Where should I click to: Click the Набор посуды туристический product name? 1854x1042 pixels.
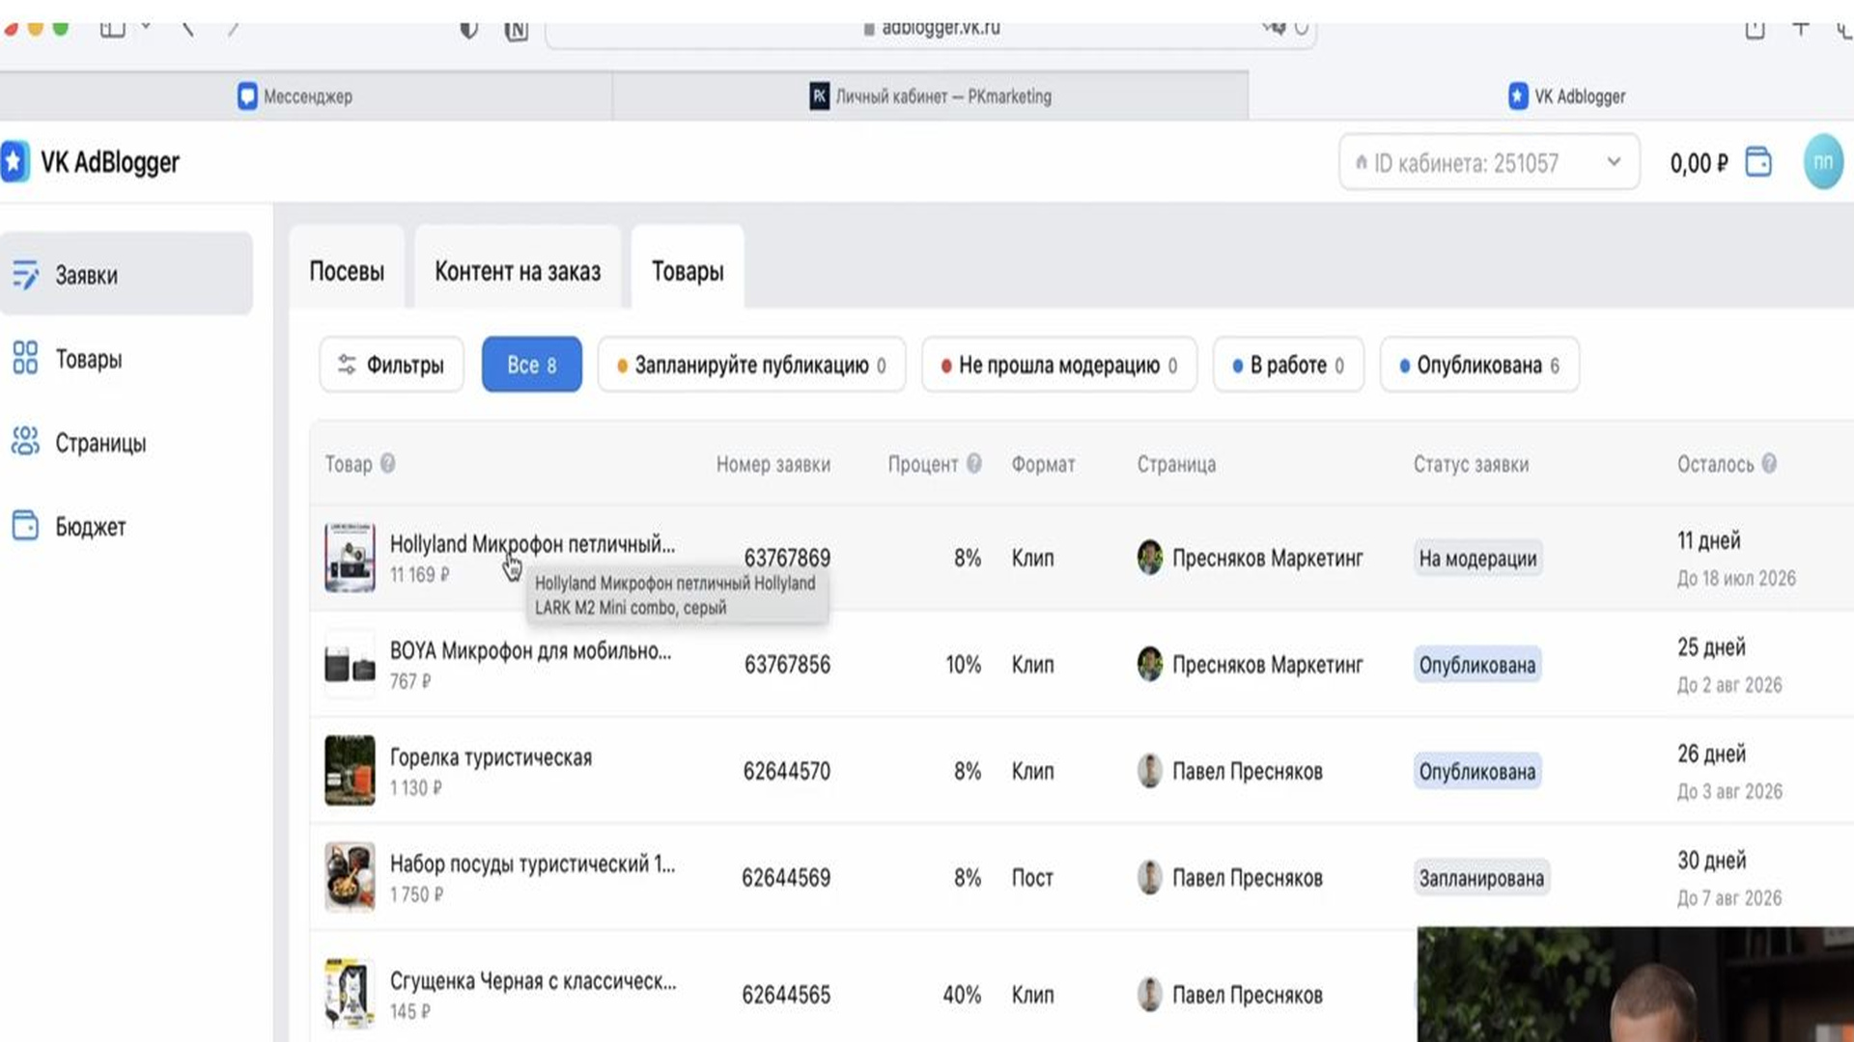[532, 864]
